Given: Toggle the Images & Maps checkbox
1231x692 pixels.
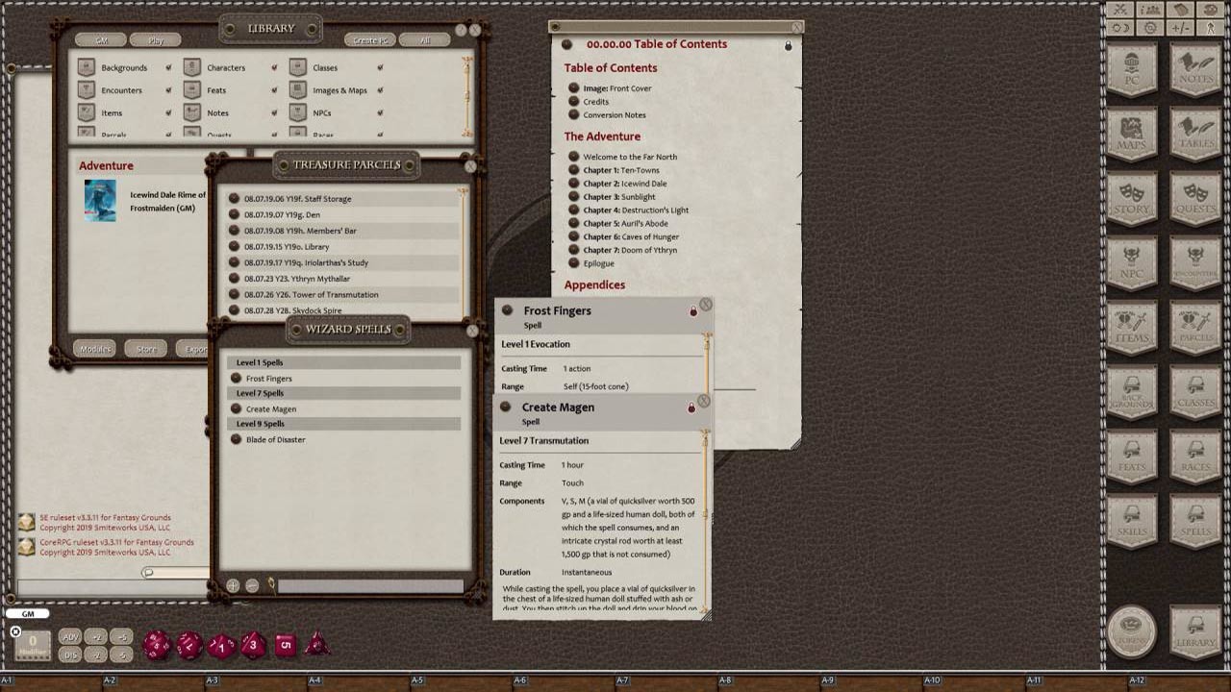Looking at the screenshot, I should [x=381, y=89].
